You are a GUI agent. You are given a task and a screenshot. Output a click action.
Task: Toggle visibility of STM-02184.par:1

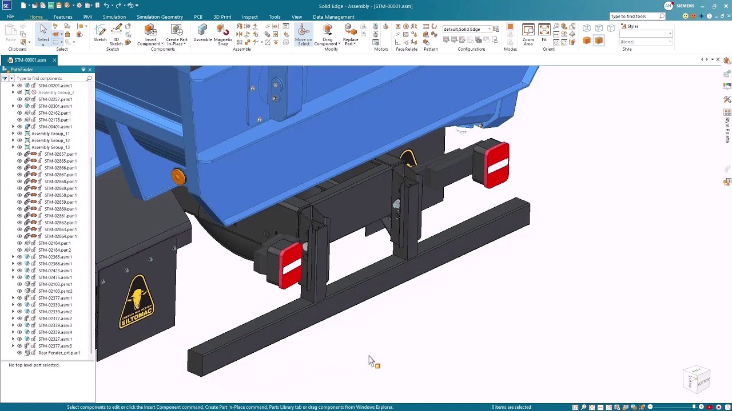point(19,243)
